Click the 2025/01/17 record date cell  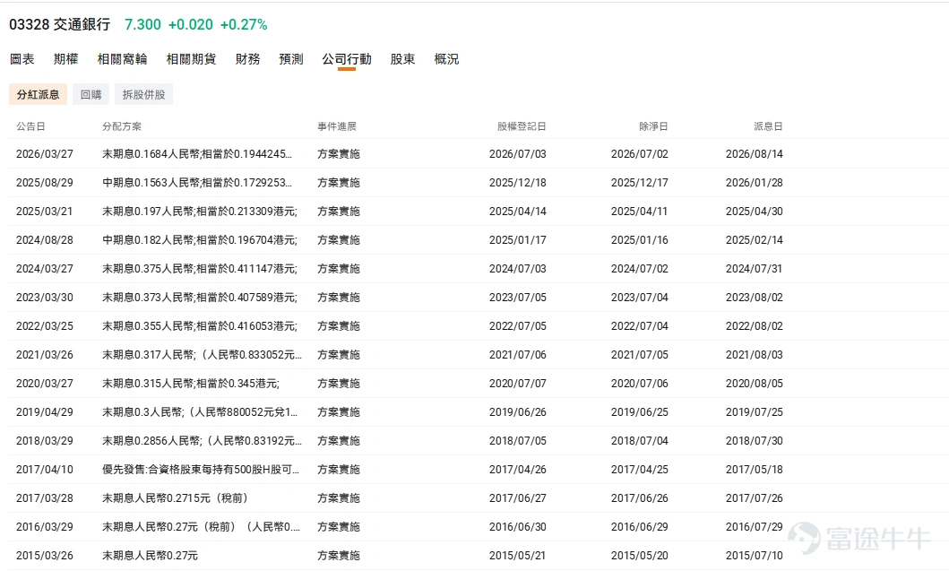click(x=517, y=239)
